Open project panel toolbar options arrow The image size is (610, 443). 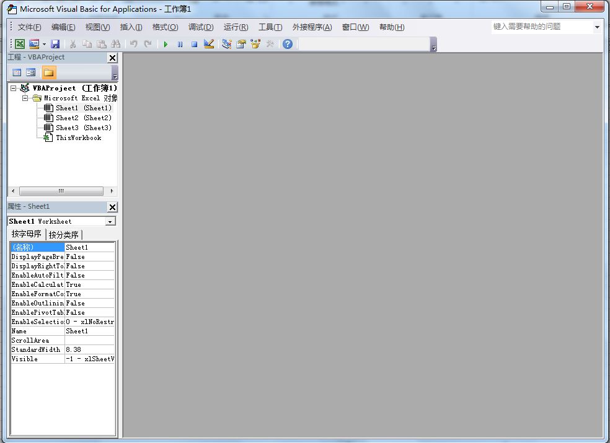(115, 72)
